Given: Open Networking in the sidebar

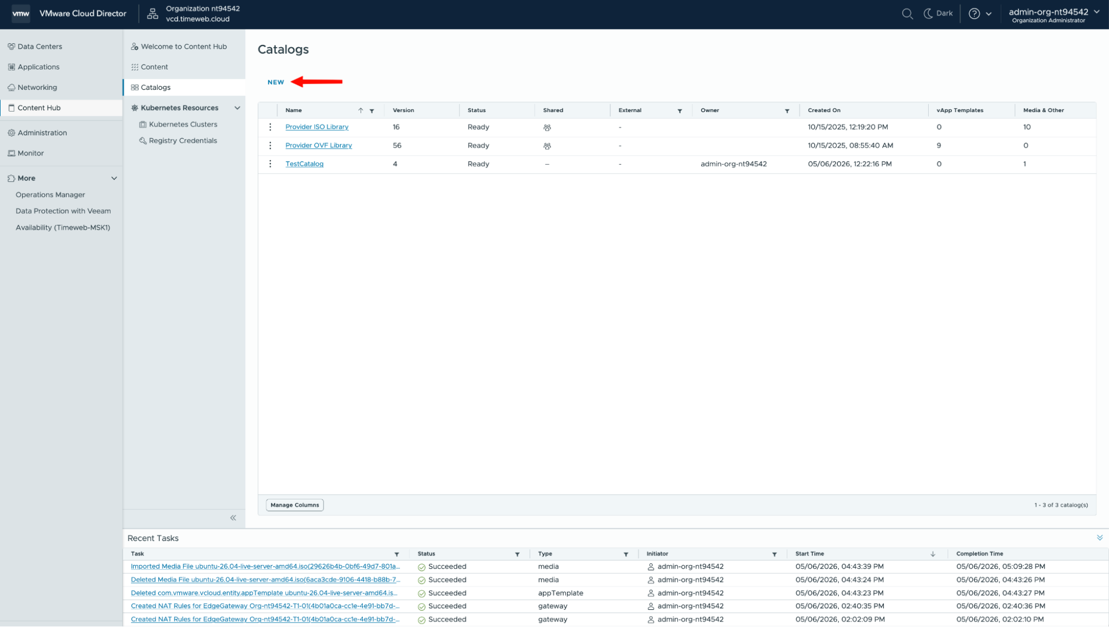Looking at the screenshot, I should pos(37,88).
